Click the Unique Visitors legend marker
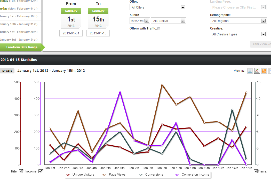Viewport: 271px width, 181px height. click(x=68, y=175)
